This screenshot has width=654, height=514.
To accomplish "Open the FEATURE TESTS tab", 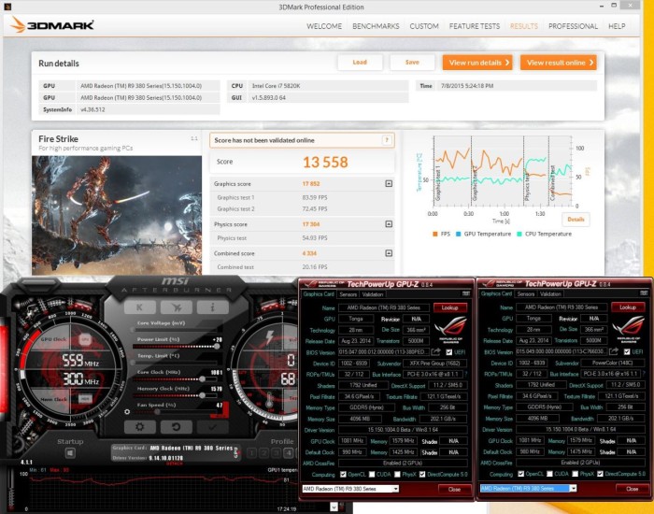I will 475,26.
